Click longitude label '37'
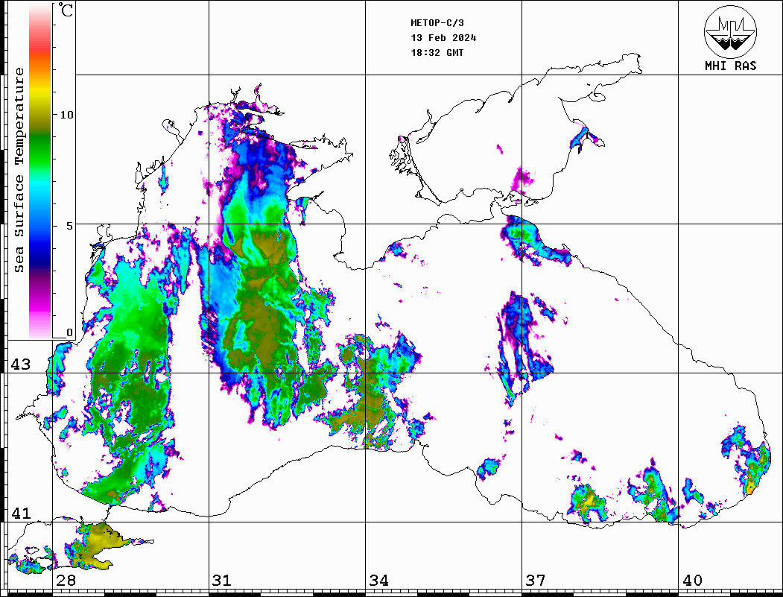Viewport: 783px width, 597px height. pos(535,580)
